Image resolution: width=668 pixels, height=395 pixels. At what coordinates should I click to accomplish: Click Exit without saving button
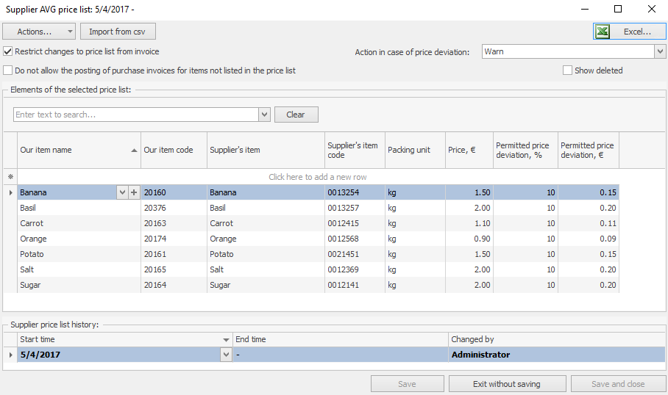point(507,384)
